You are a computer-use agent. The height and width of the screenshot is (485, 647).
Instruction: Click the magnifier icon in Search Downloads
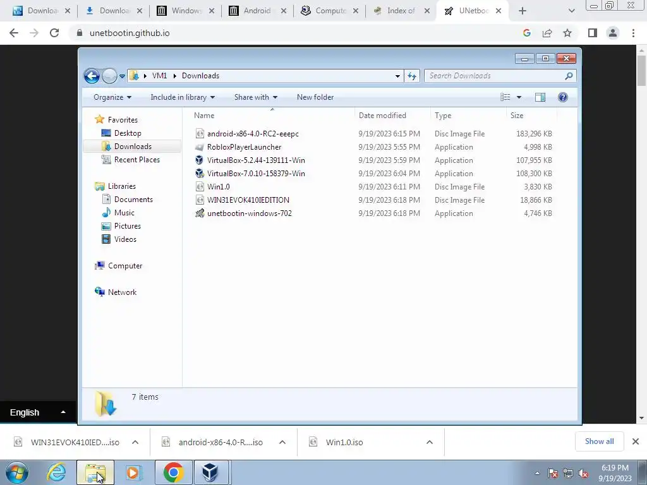569,76
